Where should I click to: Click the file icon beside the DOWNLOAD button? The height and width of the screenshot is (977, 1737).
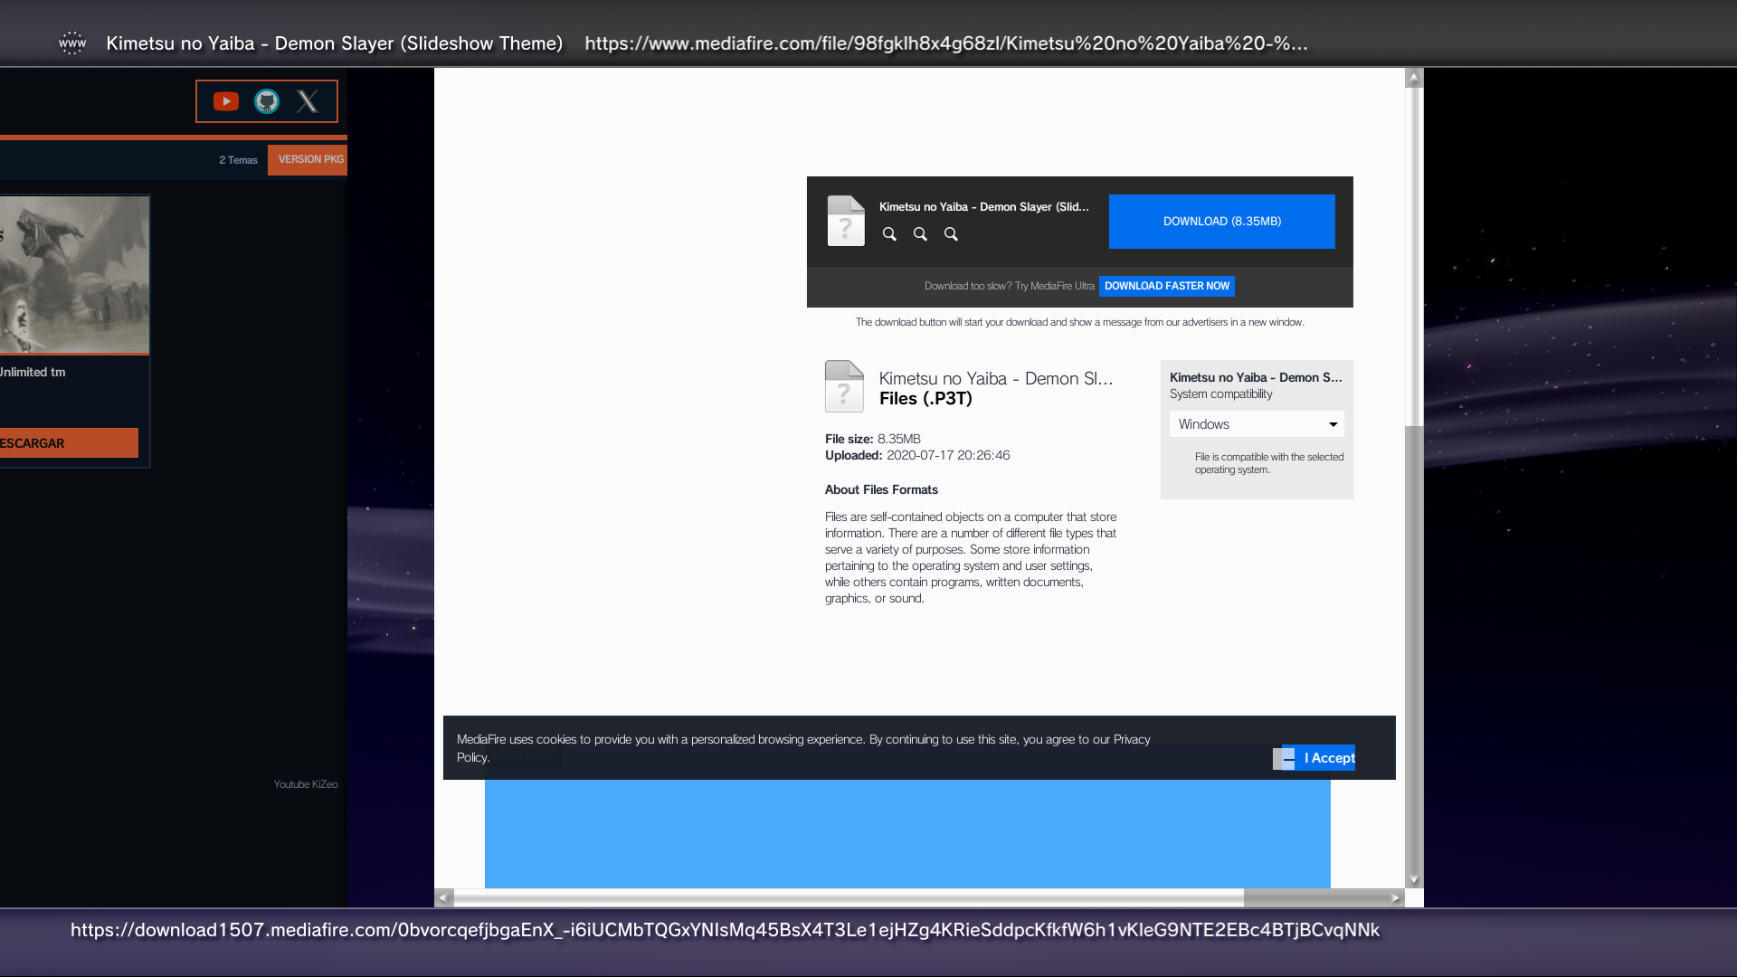[x=846, y=221]
